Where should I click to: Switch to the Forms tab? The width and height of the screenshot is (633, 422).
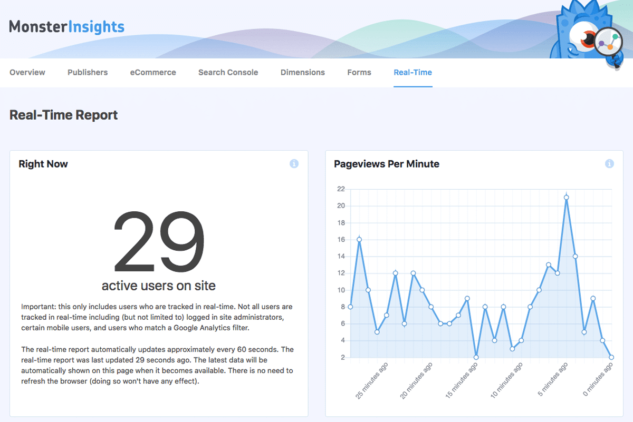tap(359, 72)
